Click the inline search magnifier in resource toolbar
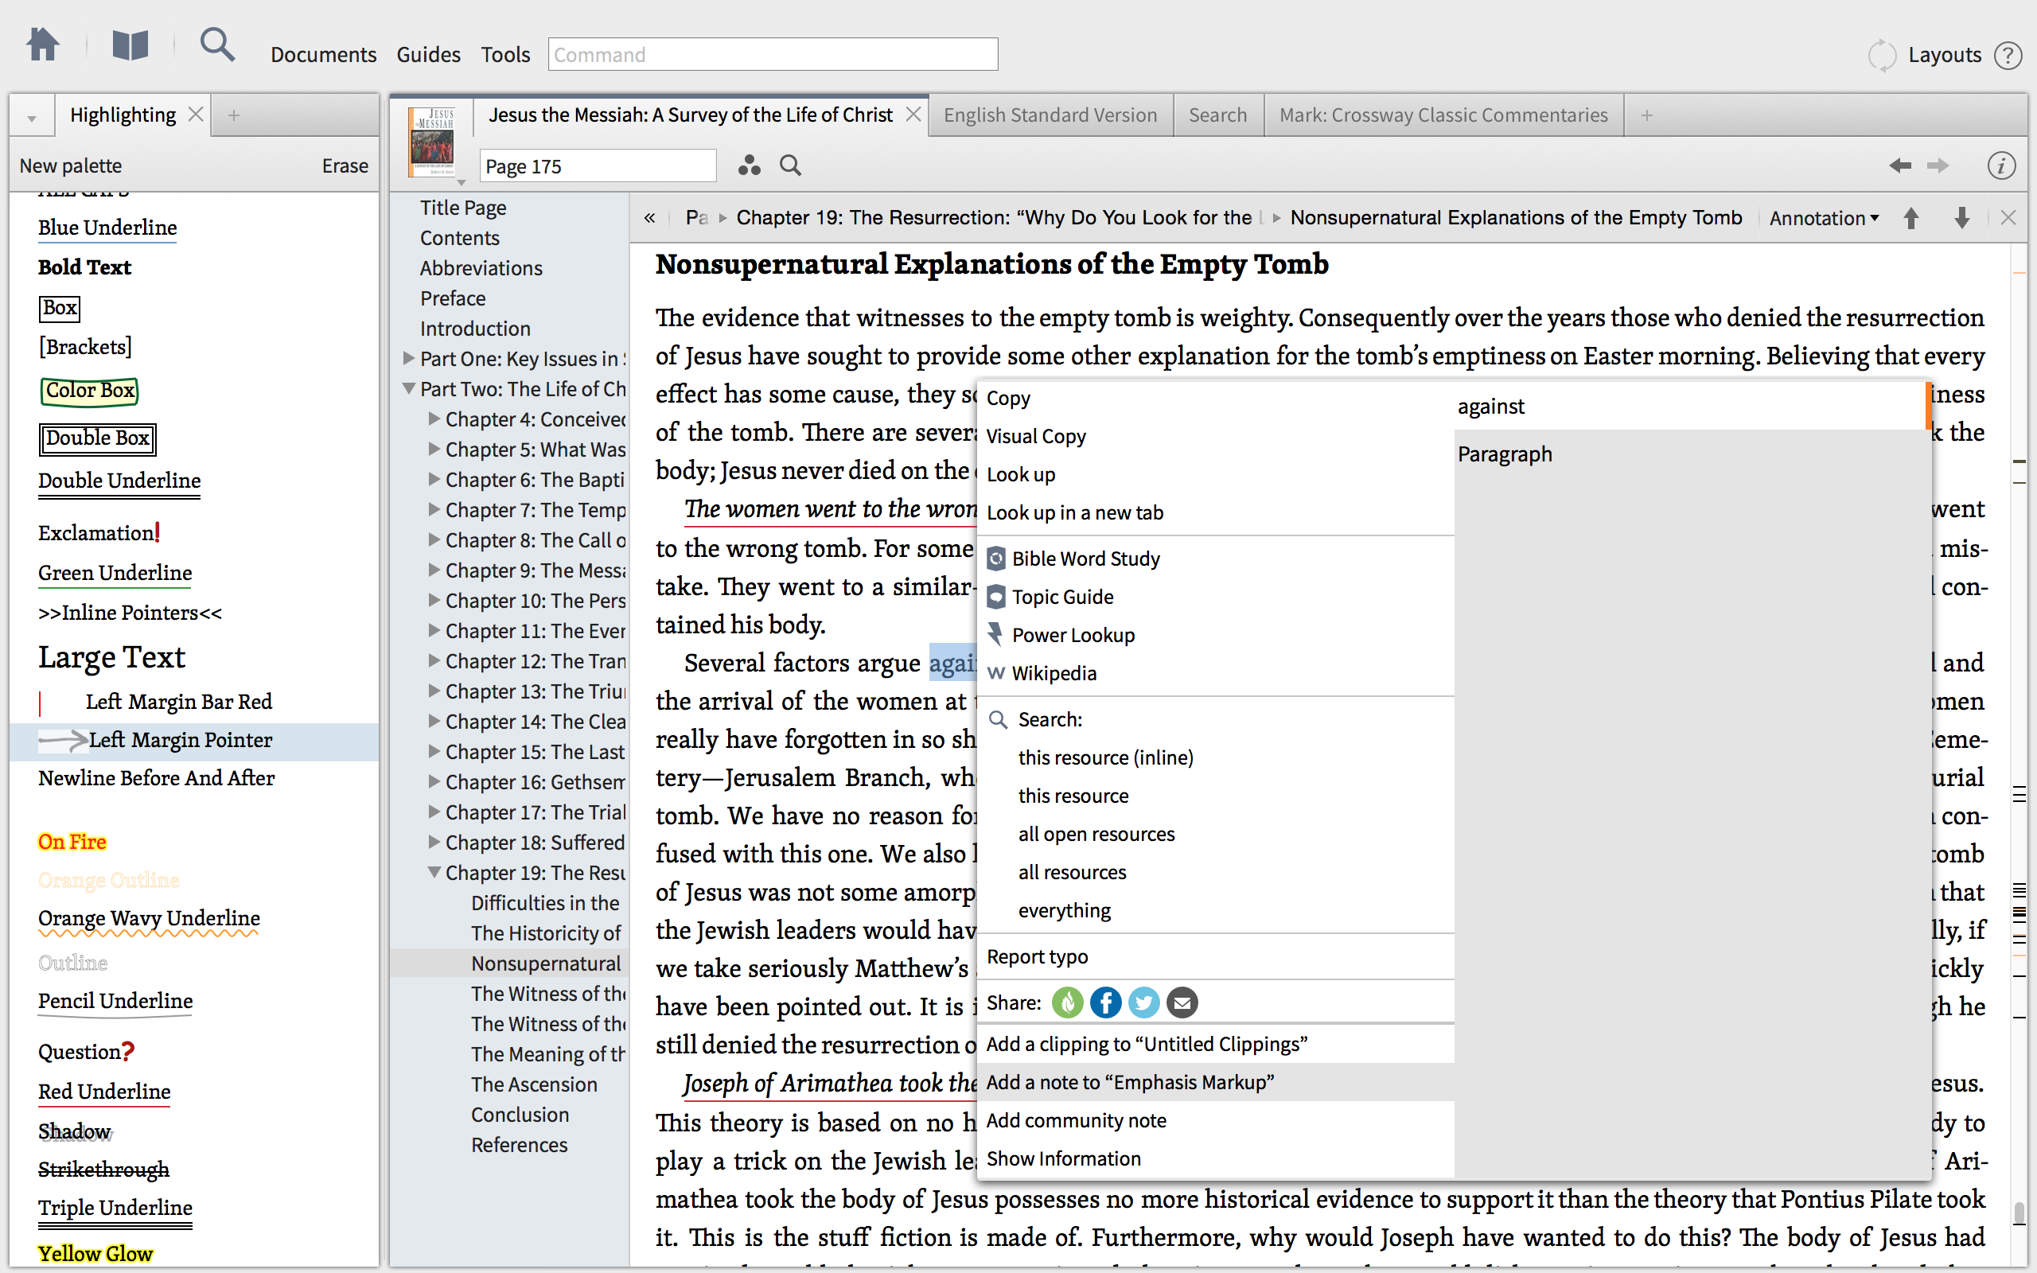 click(x=790, y=165)
